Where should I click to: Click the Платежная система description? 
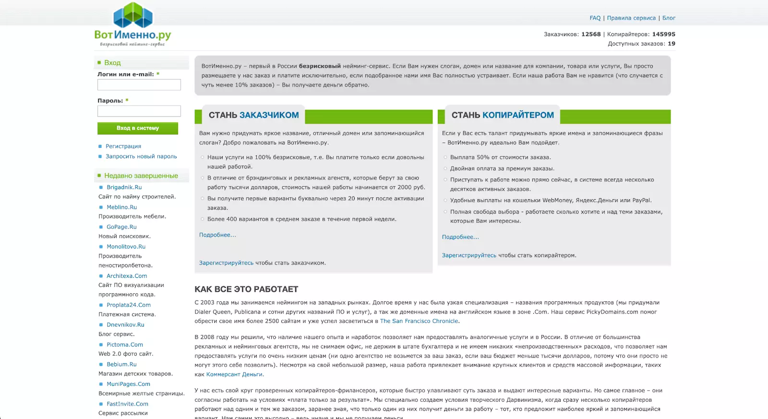point(127,314)
